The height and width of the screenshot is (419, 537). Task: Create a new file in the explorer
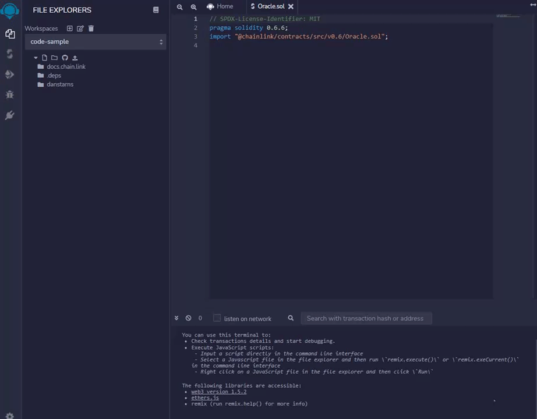point(45,57)
